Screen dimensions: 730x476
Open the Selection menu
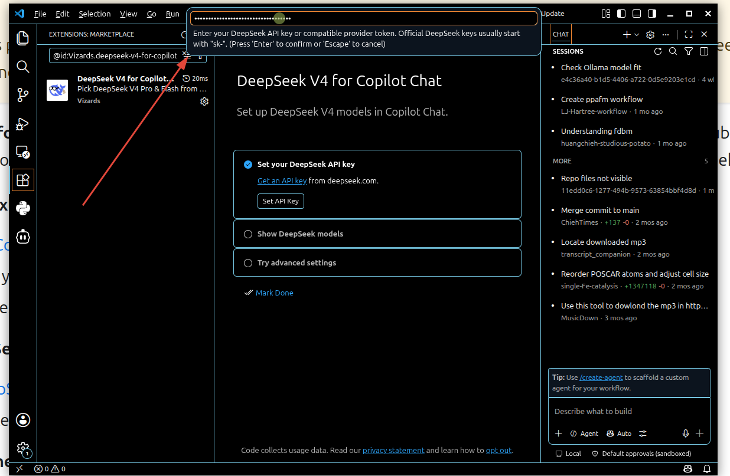coord(94,14)
